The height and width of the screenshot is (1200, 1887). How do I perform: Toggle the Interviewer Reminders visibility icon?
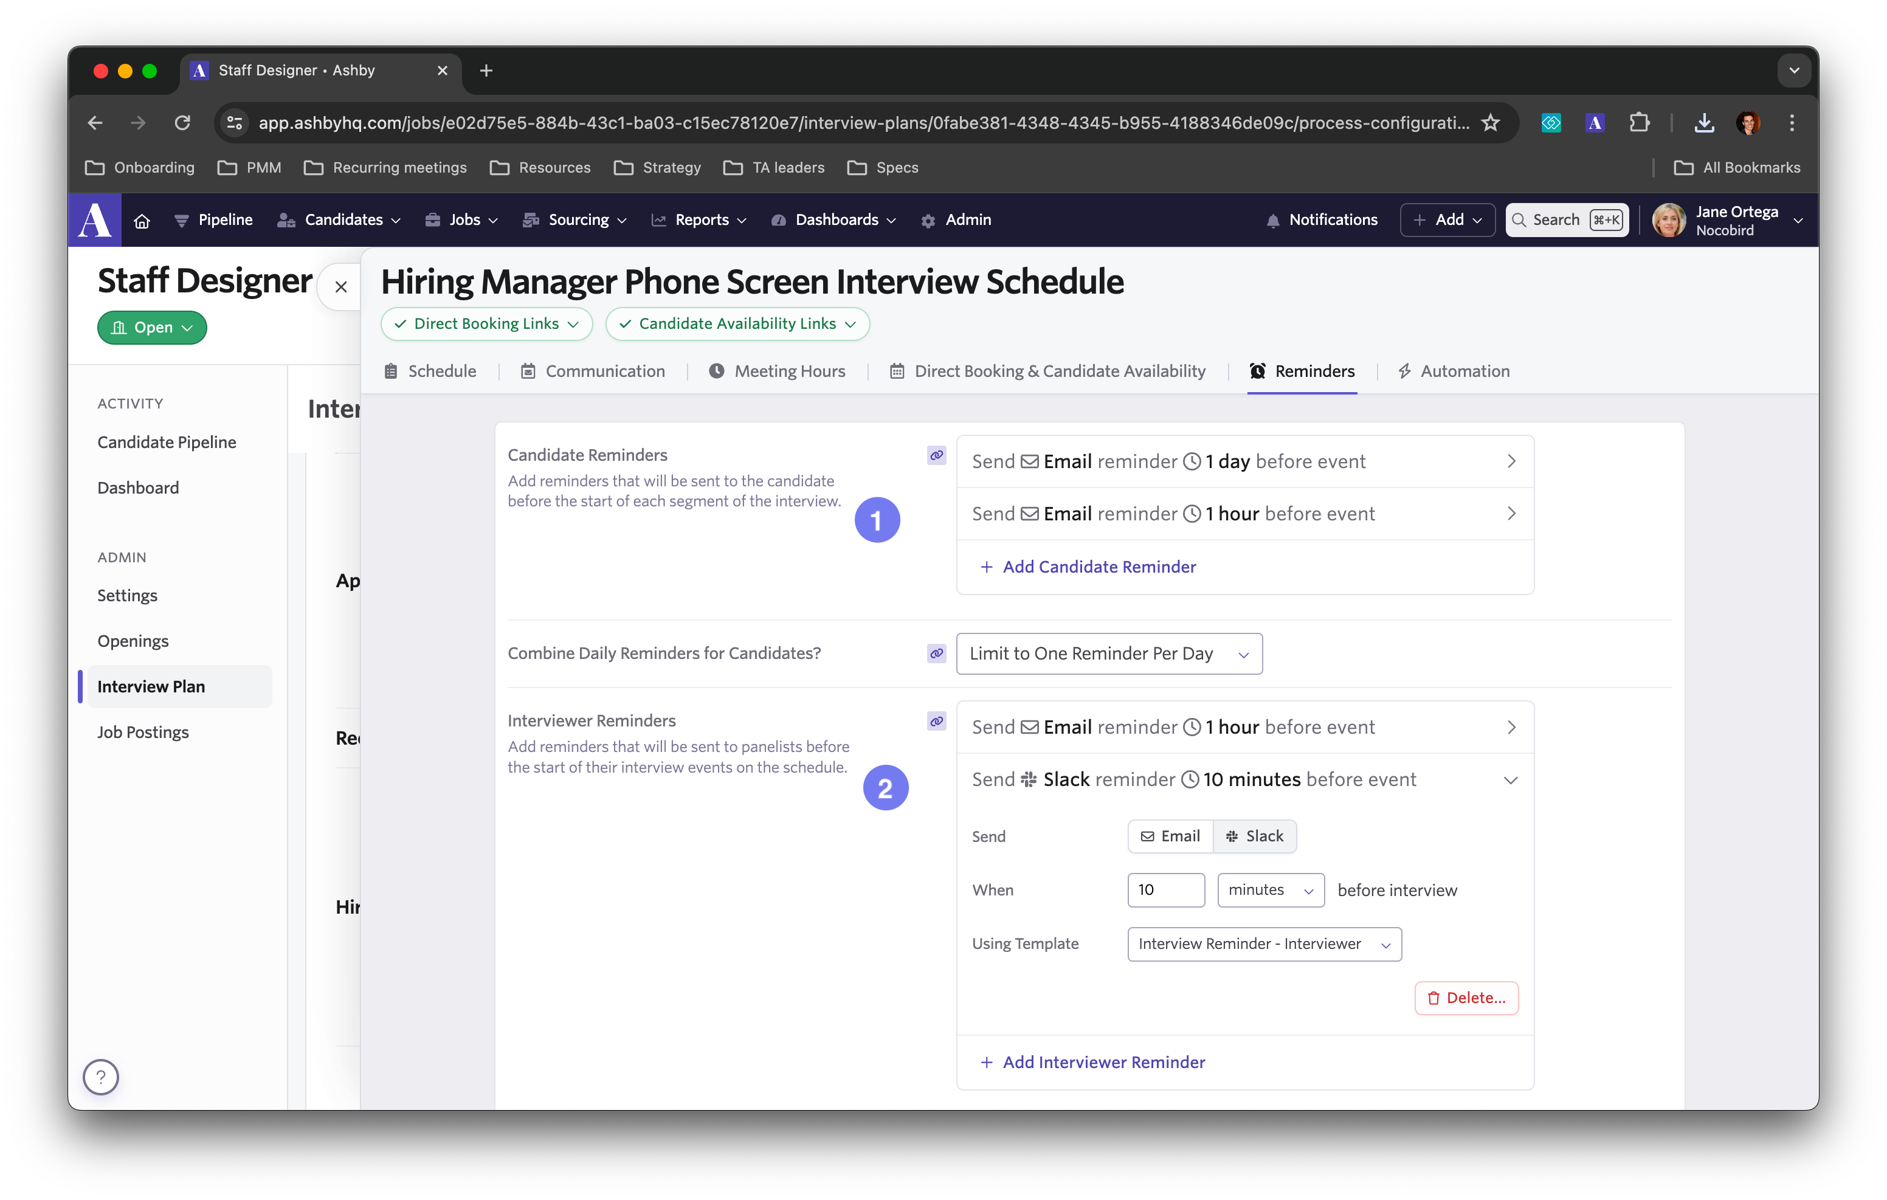(x=937, y=720)
